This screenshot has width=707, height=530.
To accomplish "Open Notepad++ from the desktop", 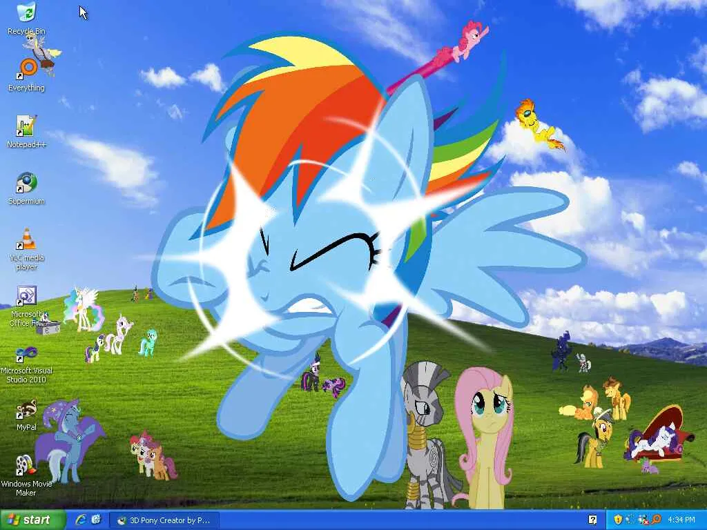I will coord(26,132).
